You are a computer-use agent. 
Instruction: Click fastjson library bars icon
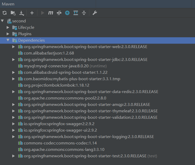coord(20,53)
